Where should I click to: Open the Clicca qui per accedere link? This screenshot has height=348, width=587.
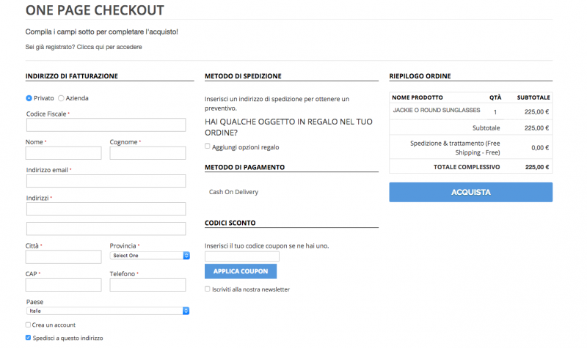pyautogui.click(x=109, y=47)
